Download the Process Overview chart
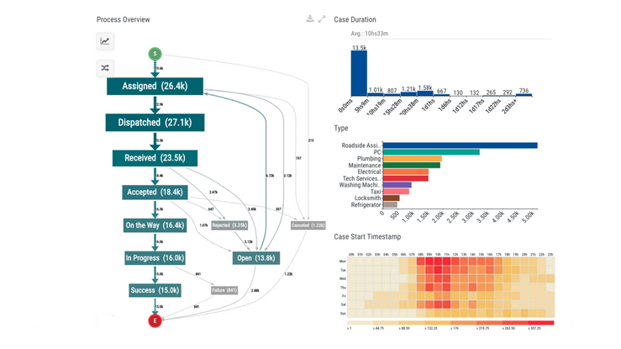 coord(310,19)
